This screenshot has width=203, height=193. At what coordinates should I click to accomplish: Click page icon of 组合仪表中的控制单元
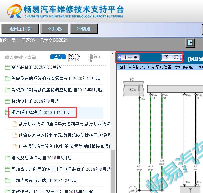point(15,135)
